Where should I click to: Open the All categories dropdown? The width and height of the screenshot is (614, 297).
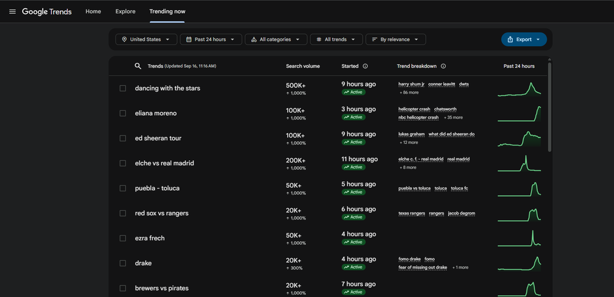[276, 40]
